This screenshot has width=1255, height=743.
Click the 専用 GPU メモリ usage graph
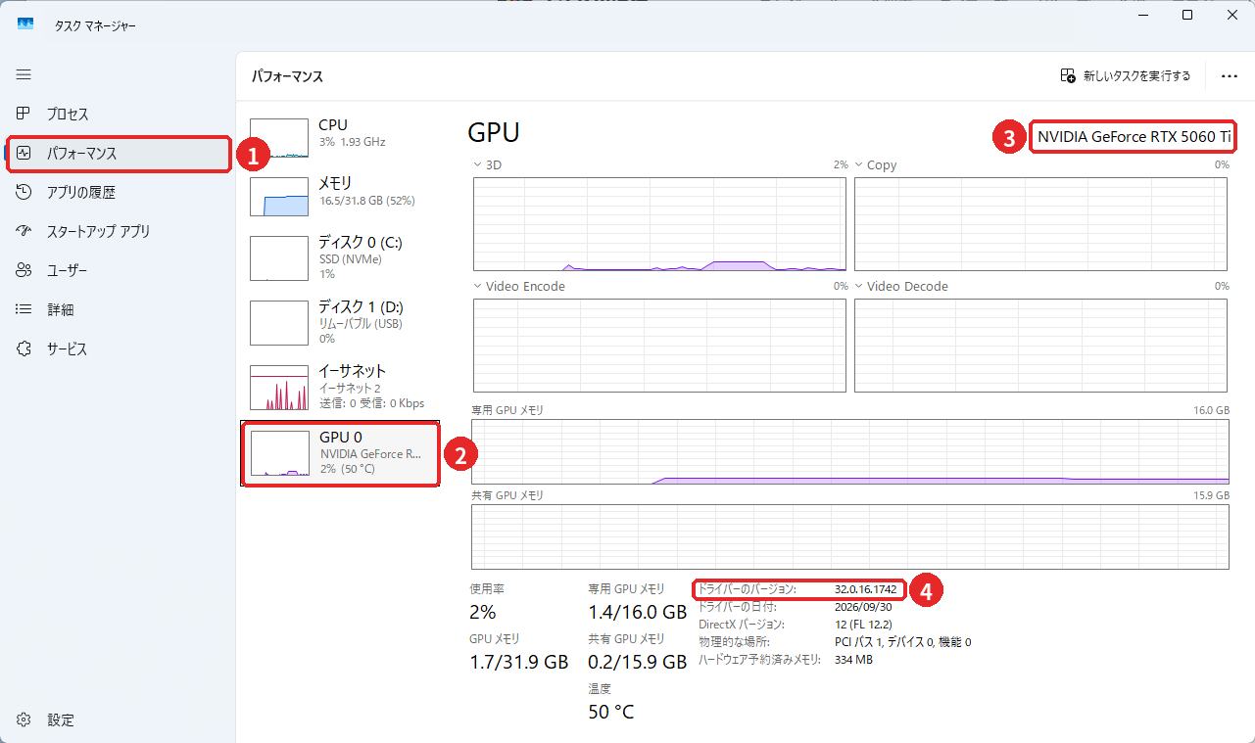[850, 452]
